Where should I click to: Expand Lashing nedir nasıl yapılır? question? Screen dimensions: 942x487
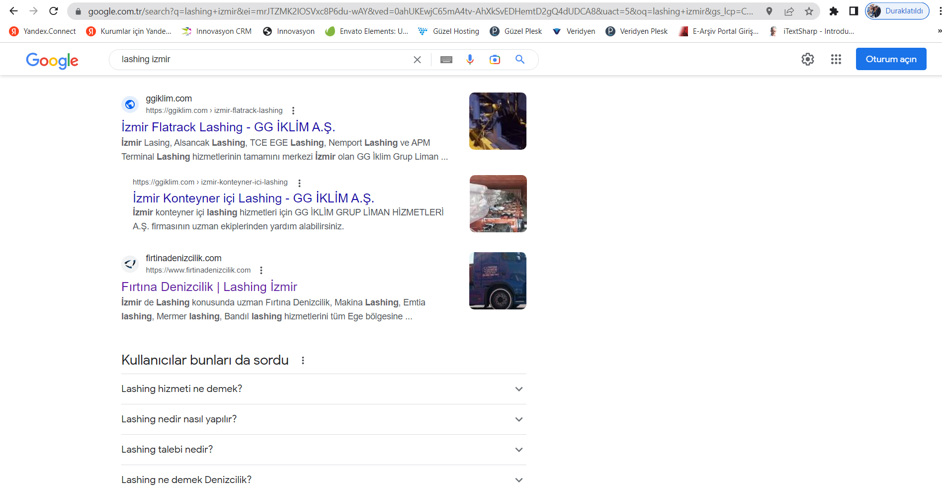click(324, 419)
